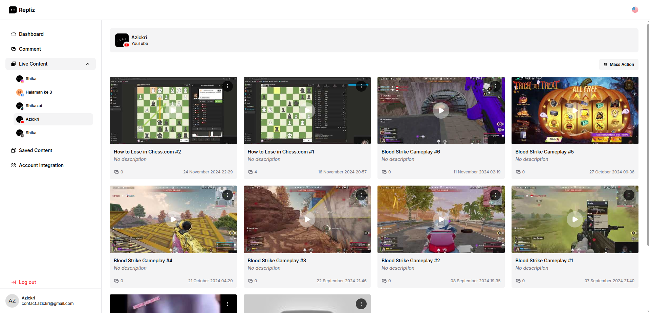Play Blood Strike Gameplay #1 video

pyautogui.click(x=575, y=219)
